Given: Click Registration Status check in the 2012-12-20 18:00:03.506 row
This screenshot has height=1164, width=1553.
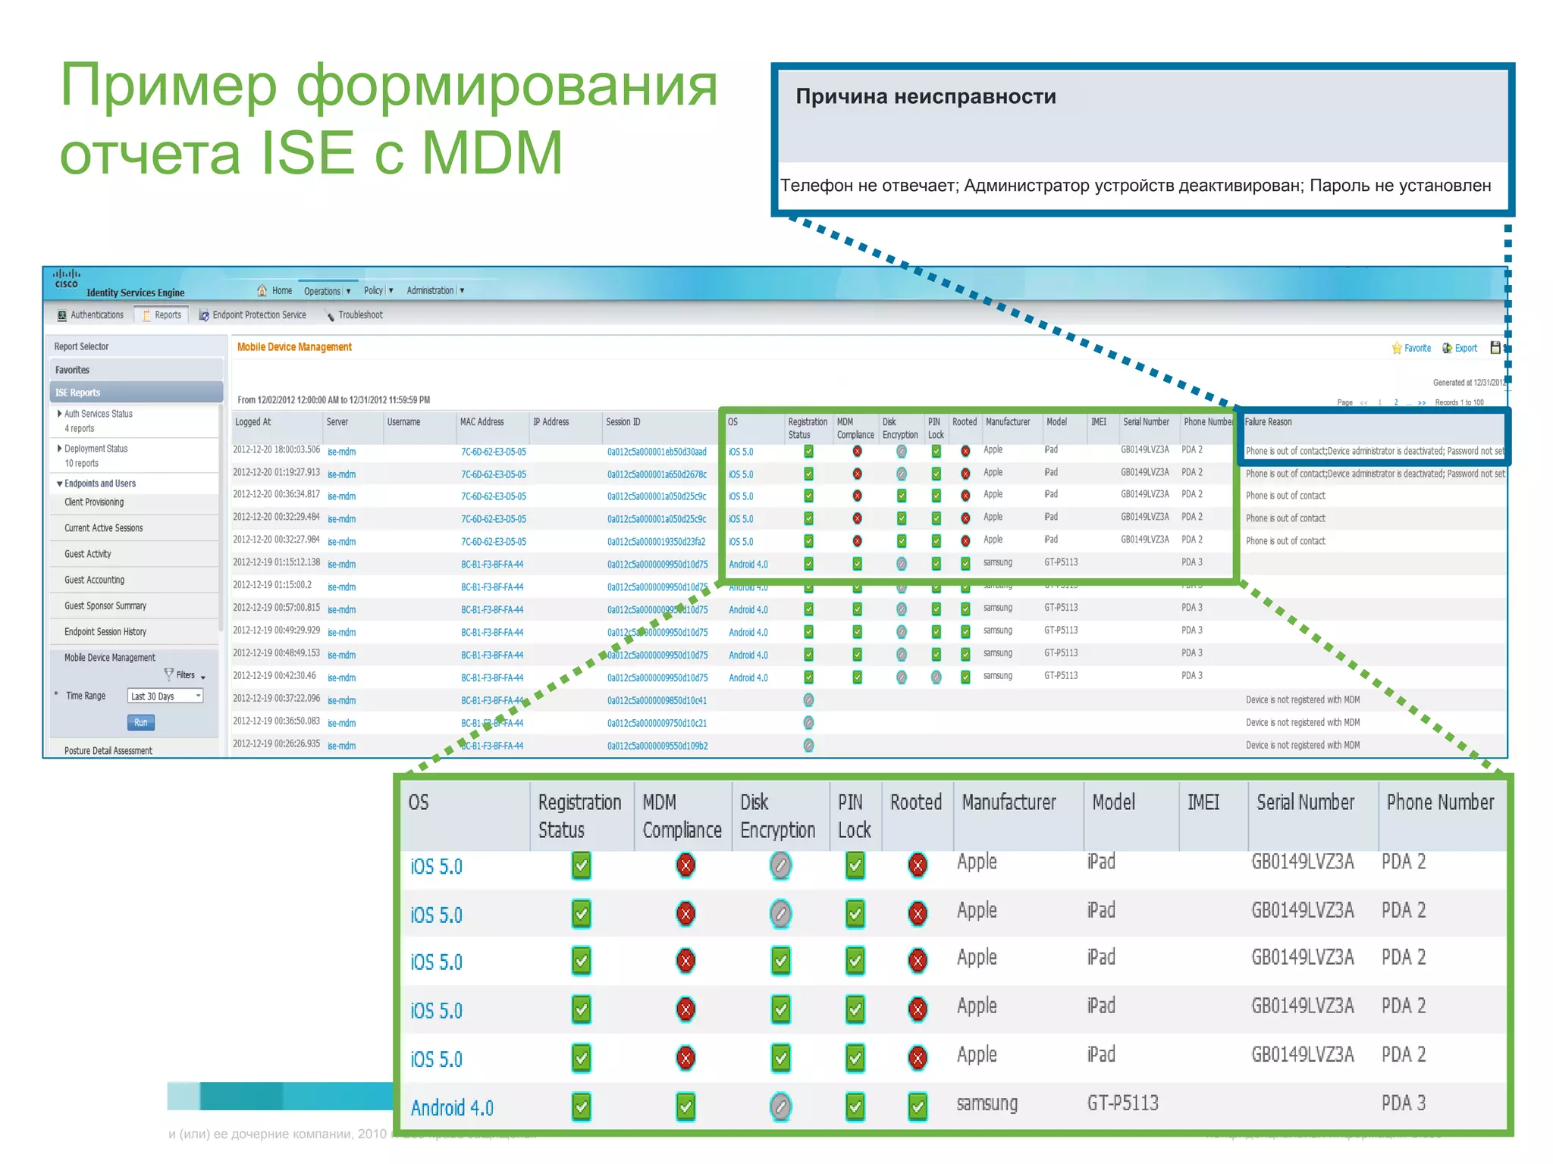Looking at the screenshot, I should pos(808,451).
